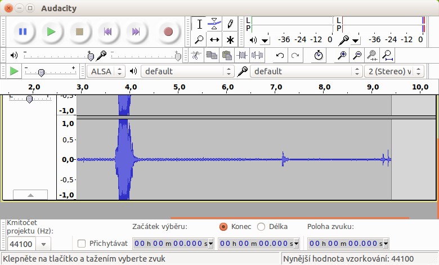This screenshot has height=265, width=439.
Task: Click the Poloha zvuku time field
Action: pyautogui.click(x=346, y=244)
